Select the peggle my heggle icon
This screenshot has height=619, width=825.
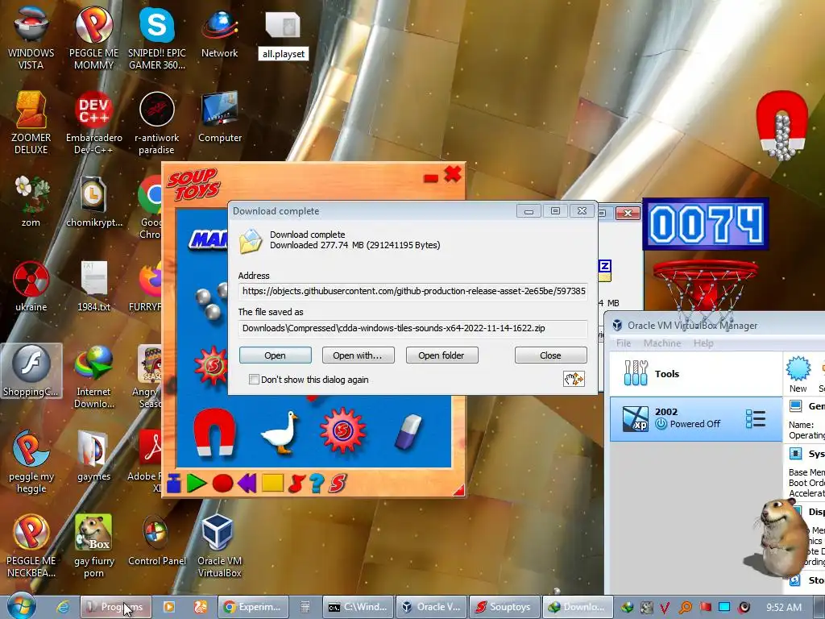pyautogui.click(x=31, y=461)
